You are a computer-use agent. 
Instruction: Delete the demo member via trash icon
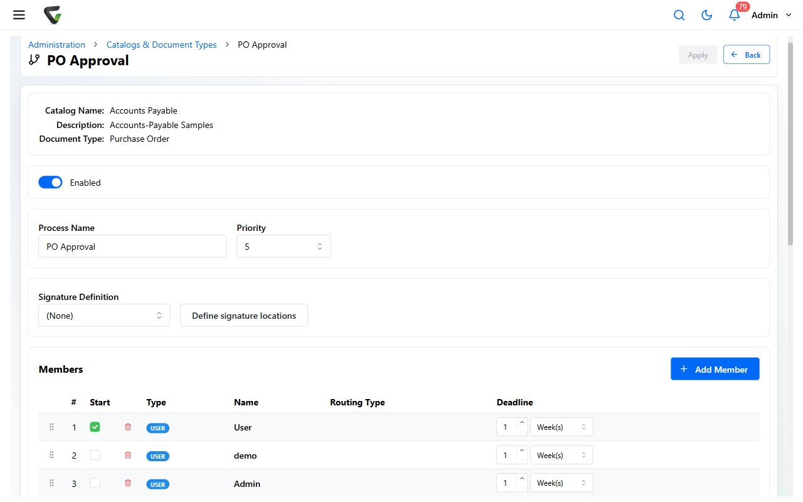tap(128, 455)
